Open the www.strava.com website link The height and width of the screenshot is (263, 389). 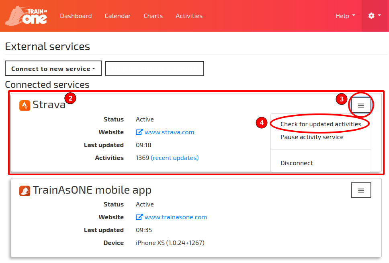(169, 132)
